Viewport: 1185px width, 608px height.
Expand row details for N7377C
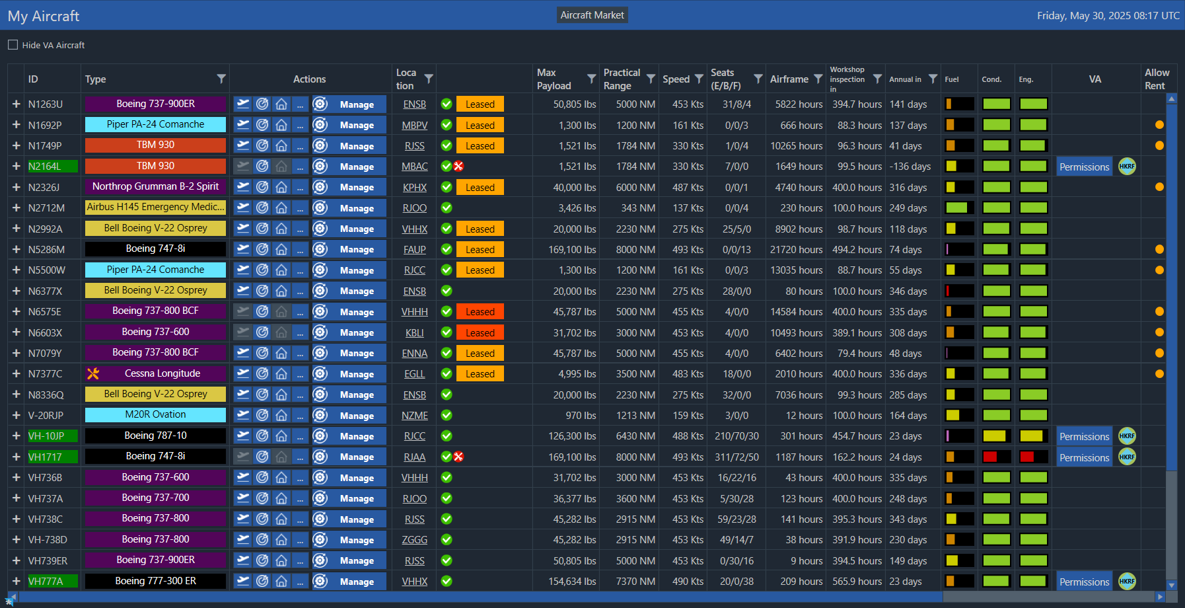tap(16, 373)
